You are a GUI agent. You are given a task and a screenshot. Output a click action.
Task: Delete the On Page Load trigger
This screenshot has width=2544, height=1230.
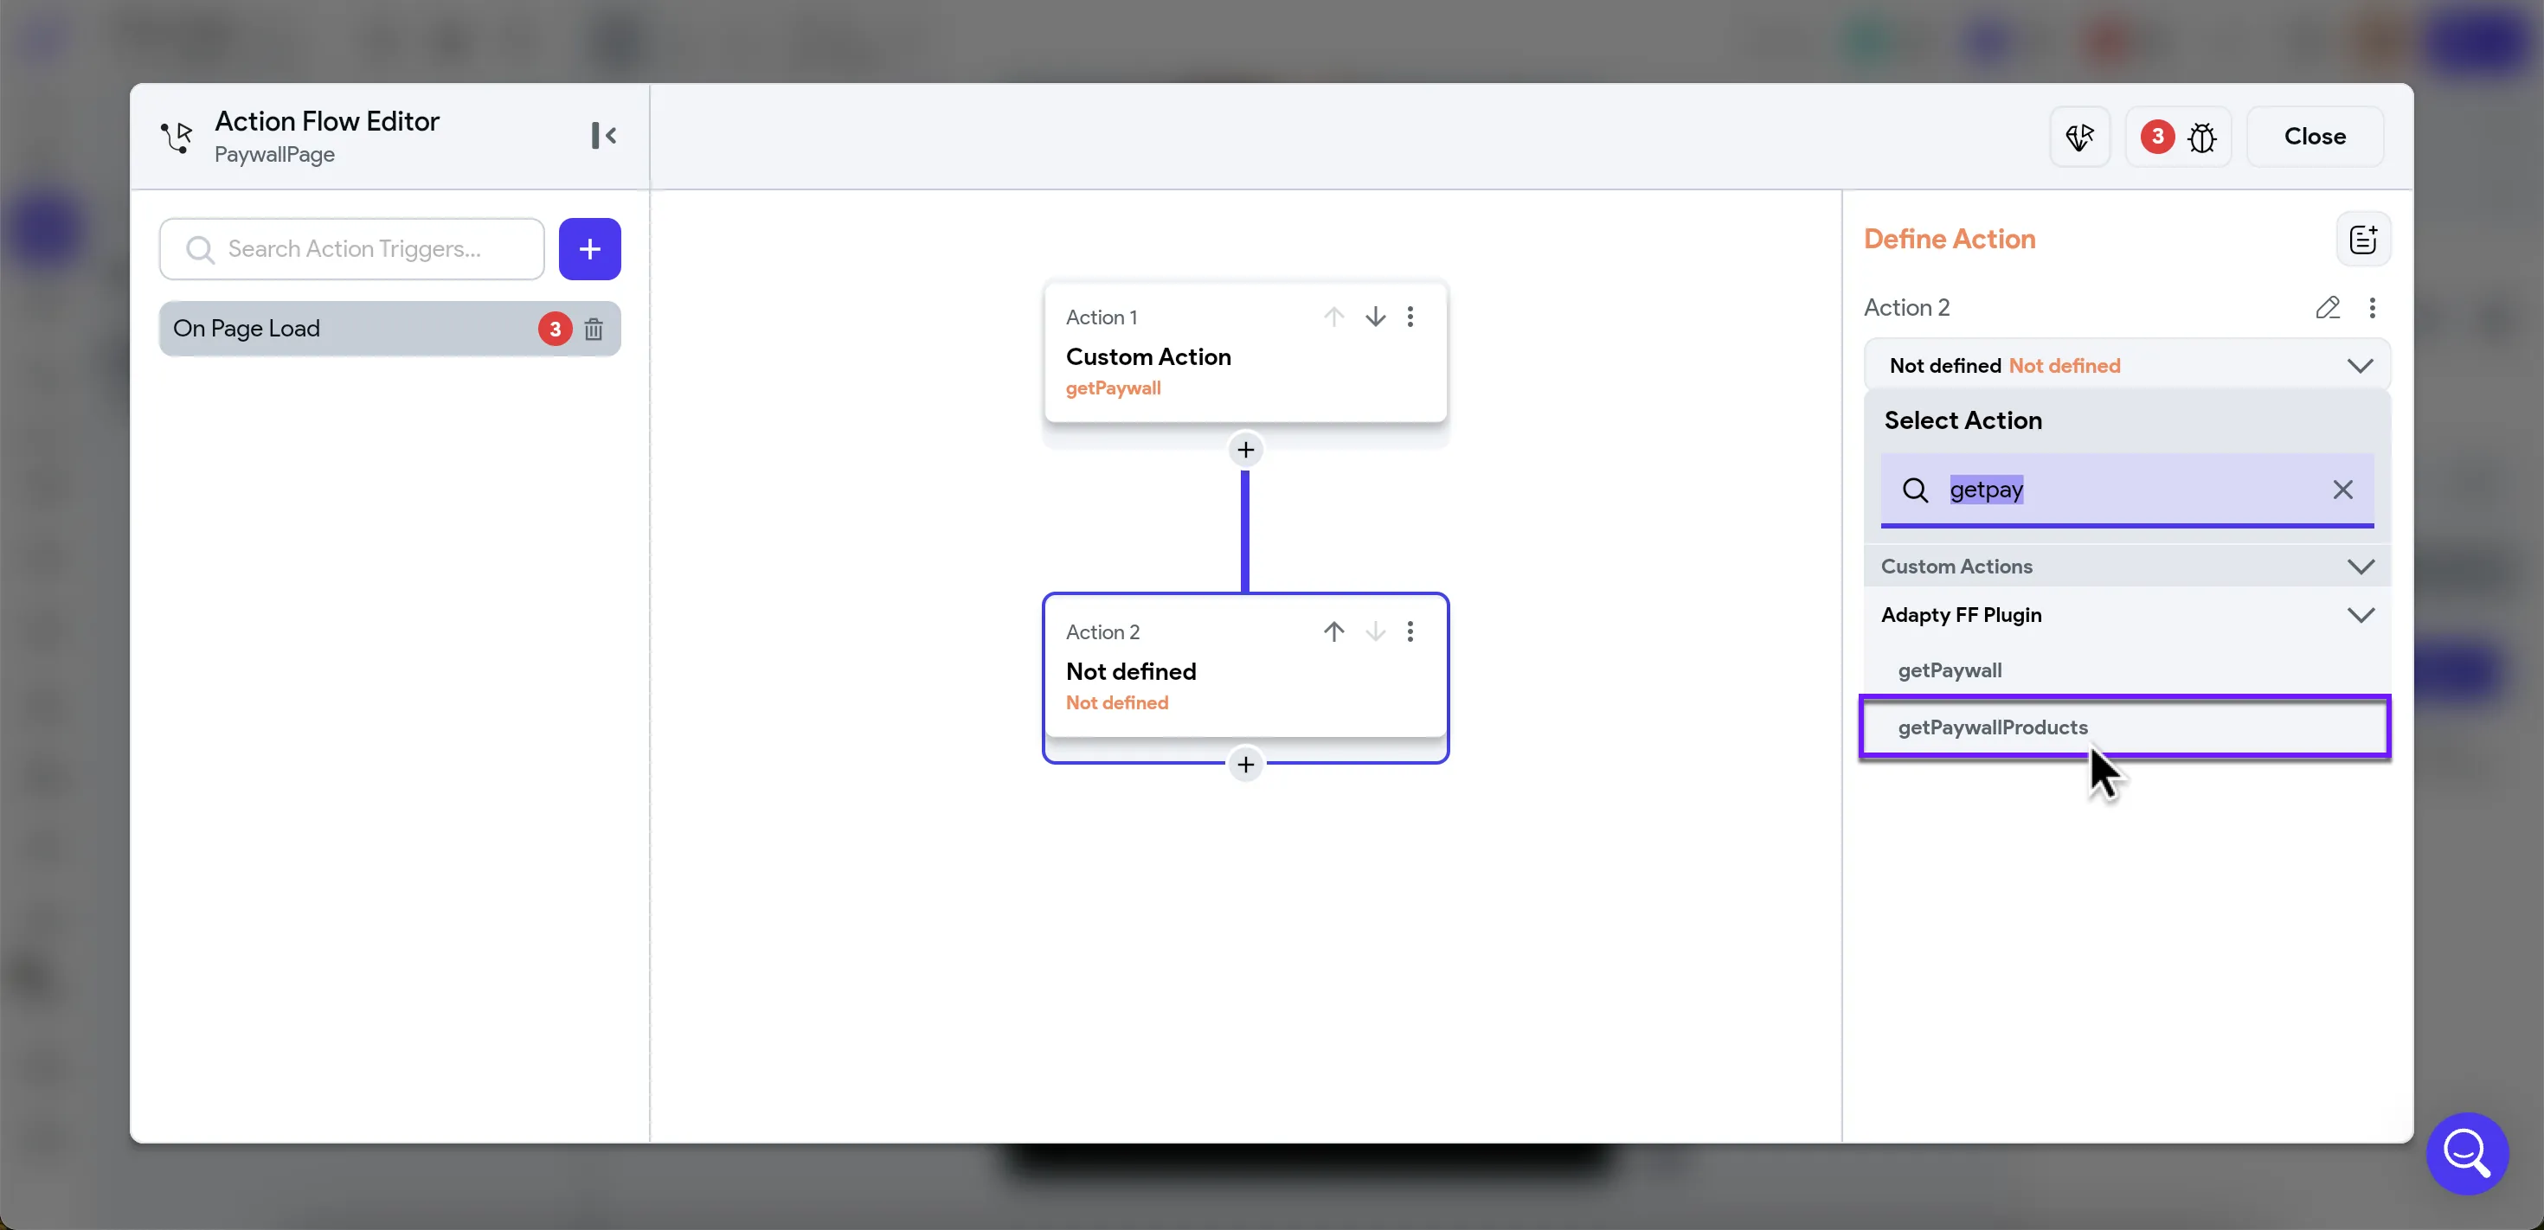point(593,329)
